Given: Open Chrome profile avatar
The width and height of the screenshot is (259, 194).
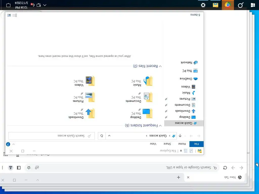Looking at the screenshot, I should click(x=11, y=168).
